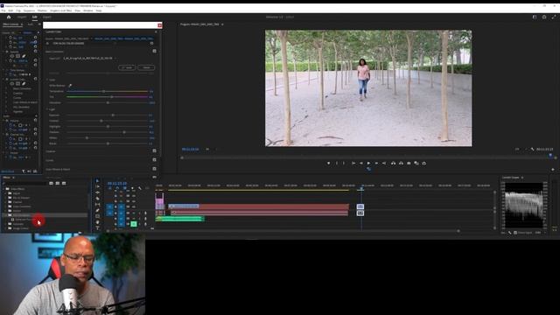Collapse the Light section in Lumetri Color
The height and width of the screenshot is (315, 560).
(x=47, y=109)
